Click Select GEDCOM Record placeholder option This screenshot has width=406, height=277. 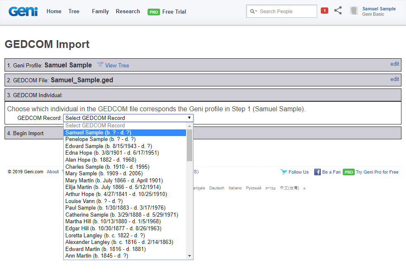[x=124, y=126]
